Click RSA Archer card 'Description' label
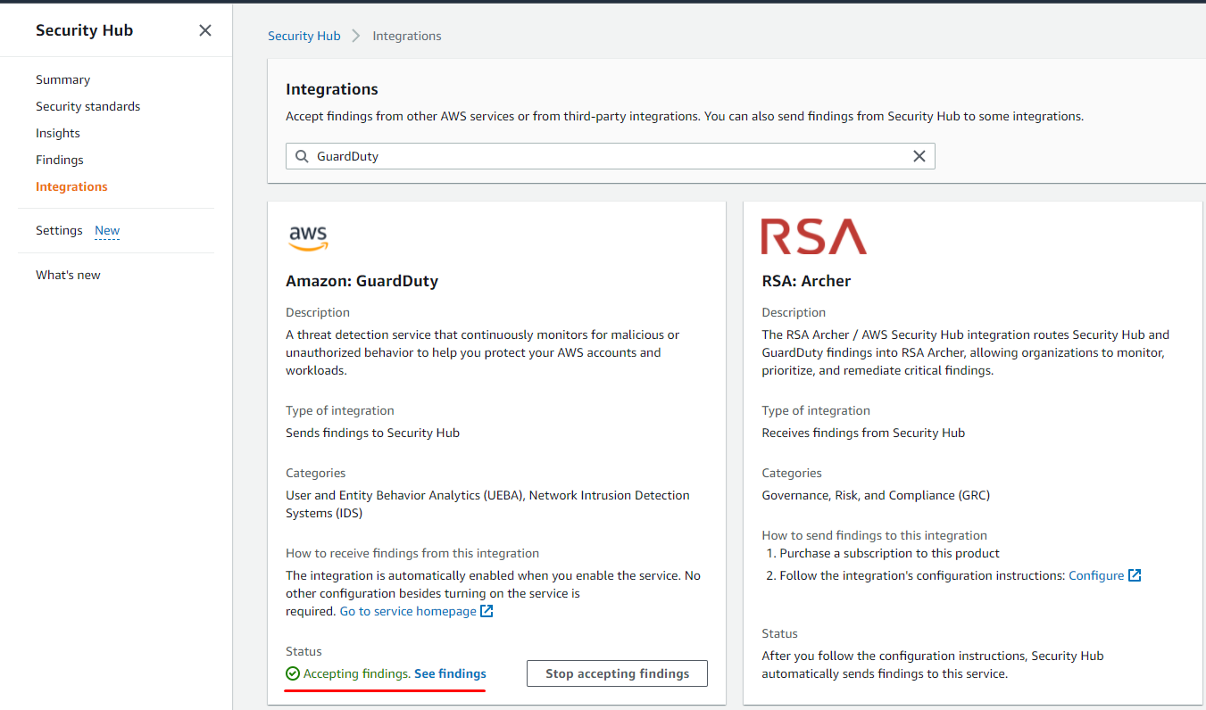 tap(794, 312)
